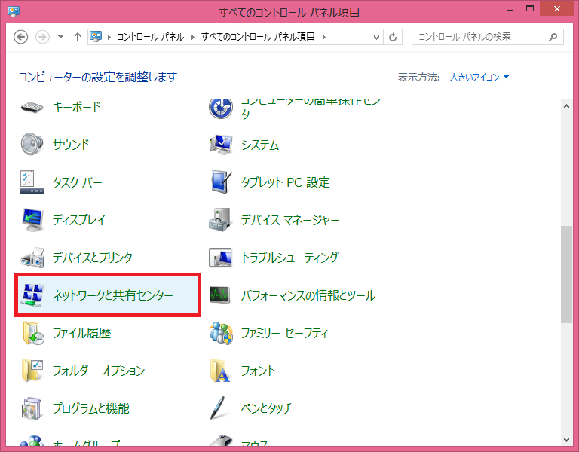Open the デバイスとプリンター link text
The width and height of the screenshot is (579, 452).
click(x=96, y=258)
